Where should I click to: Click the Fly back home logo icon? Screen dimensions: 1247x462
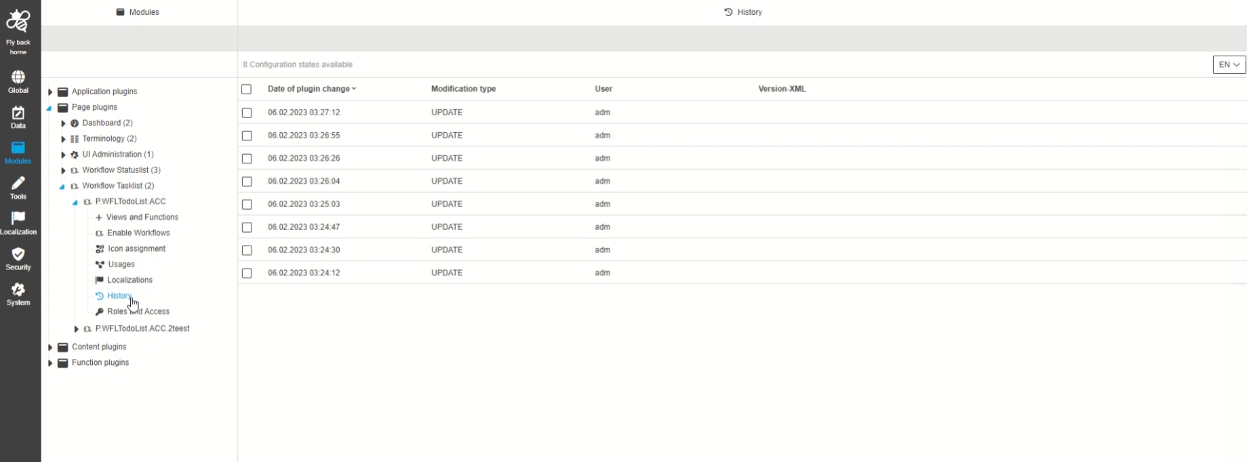18,22
